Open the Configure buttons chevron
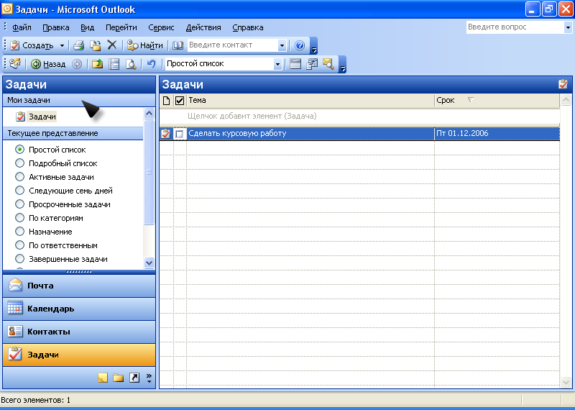575x410 pixels. (149, 378)
